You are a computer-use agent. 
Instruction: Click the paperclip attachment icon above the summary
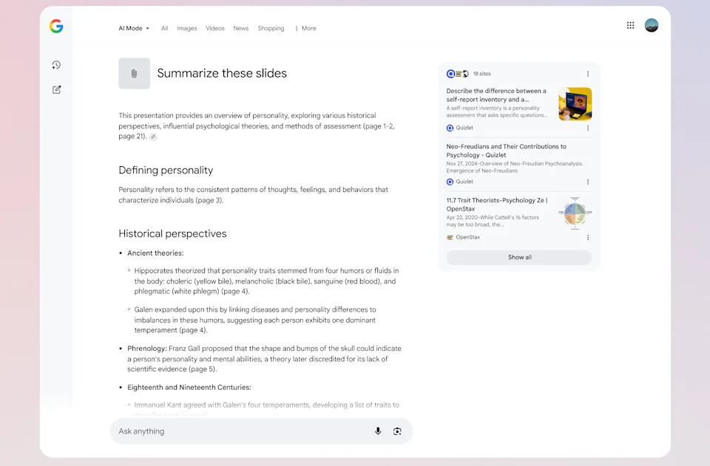[134, 73]
